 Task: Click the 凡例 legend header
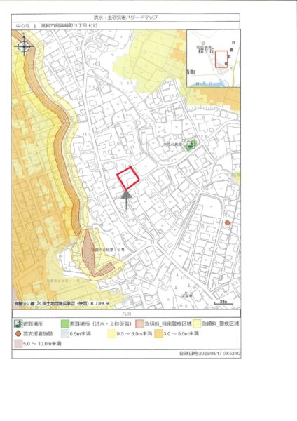coord(125,314)
